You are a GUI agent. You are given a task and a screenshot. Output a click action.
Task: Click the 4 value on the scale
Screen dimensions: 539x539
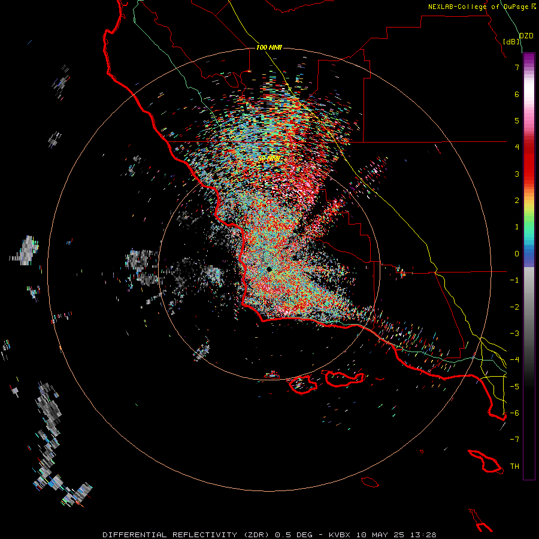517,147
